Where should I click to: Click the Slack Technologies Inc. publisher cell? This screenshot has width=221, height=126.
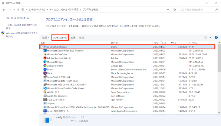(123, 73)
